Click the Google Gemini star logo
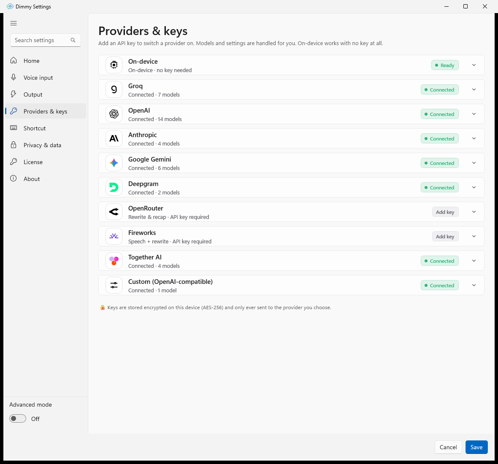498x464 pixels. click(114, 163)
